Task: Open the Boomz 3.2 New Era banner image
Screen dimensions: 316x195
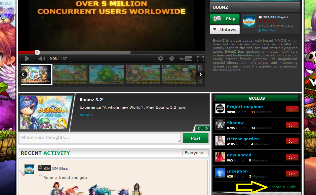Action: coord(46,112)
